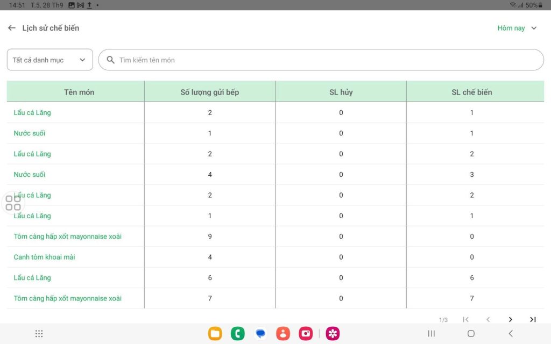Viewport: 551px width, 344px height.
Task: Expand the Tất cả danh mục dropdown
Action: (50, 60)
